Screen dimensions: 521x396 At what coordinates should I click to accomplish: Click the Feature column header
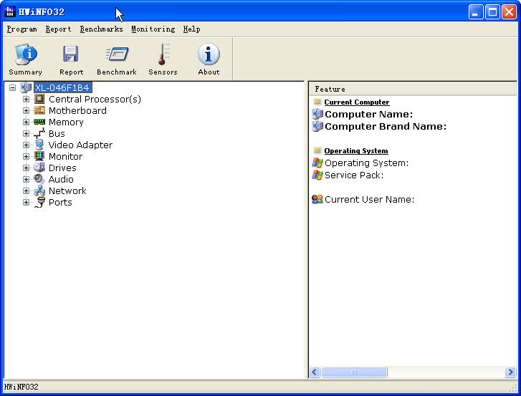pyautogui.click(x=330, y=89)
